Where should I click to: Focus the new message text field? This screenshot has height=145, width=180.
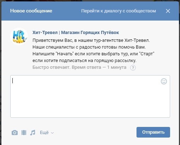[x=90, y=96]
